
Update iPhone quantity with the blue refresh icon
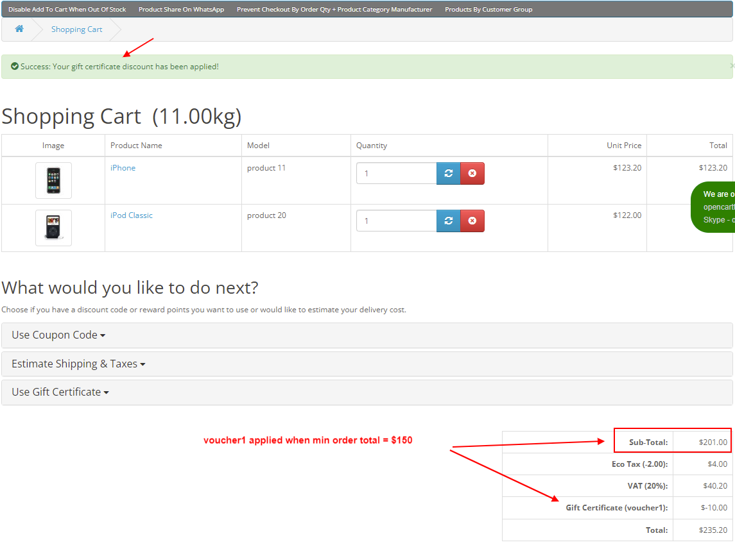(449, 173)
